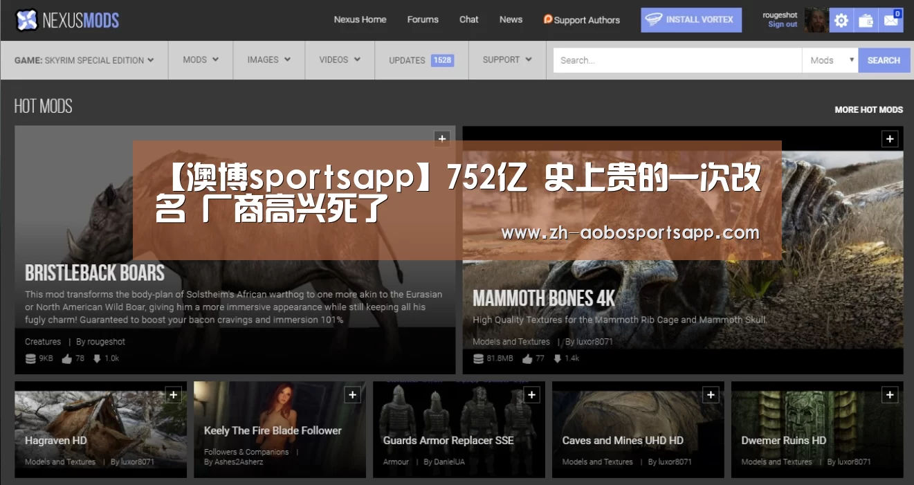This screenshot has height=485, width=914.
Task: Open the News link
Action: pos(511,19)
